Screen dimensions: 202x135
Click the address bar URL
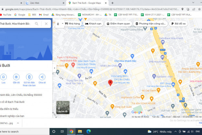point(92,9)
